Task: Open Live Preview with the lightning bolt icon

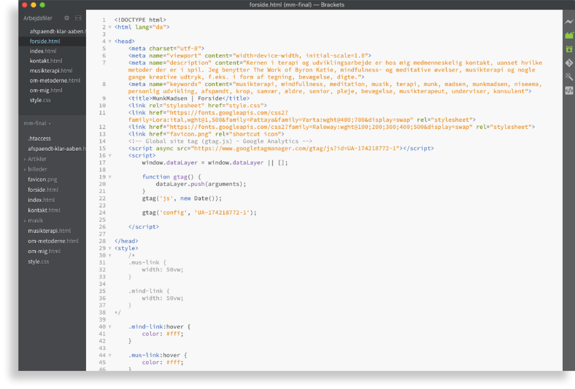Action: coord(569,21)
